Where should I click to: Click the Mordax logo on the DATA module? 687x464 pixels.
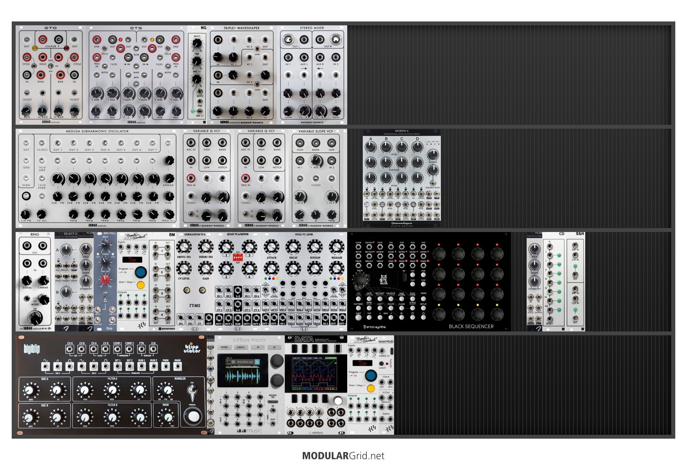click(x=316, y=432)
